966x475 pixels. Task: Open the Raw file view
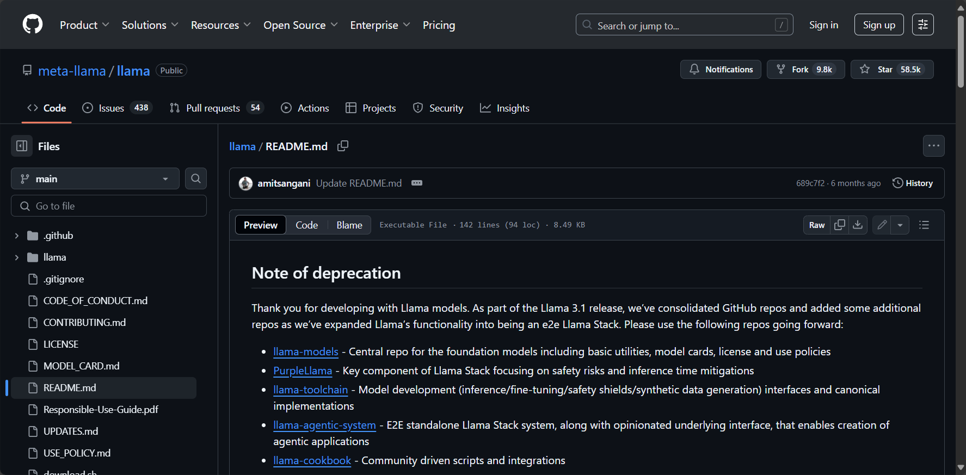[817, 225]
